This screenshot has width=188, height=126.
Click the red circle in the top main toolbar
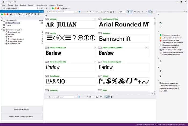(58, 8)
